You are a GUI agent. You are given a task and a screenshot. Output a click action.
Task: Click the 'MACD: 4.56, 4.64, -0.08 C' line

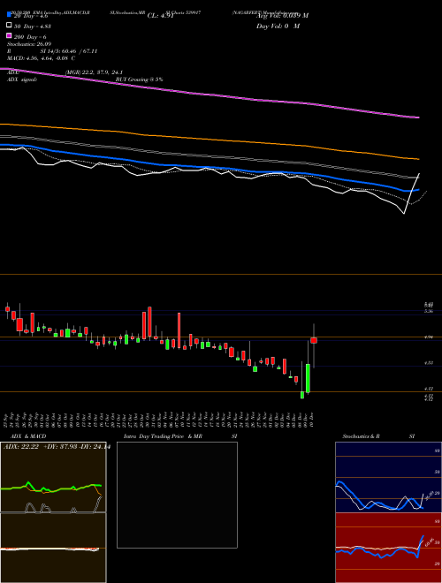point(42,58)
